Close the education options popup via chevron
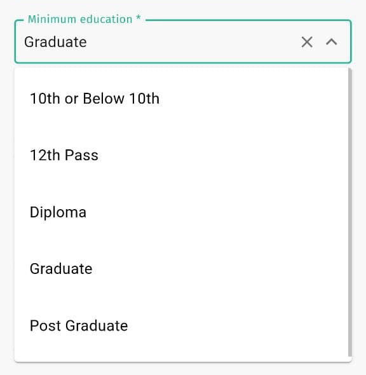 (x=332, y=42)
